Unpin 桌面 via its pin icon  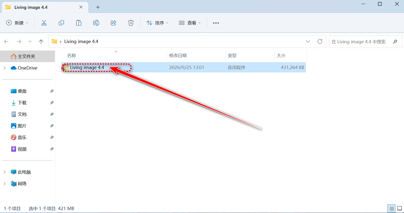click(52, 91)
